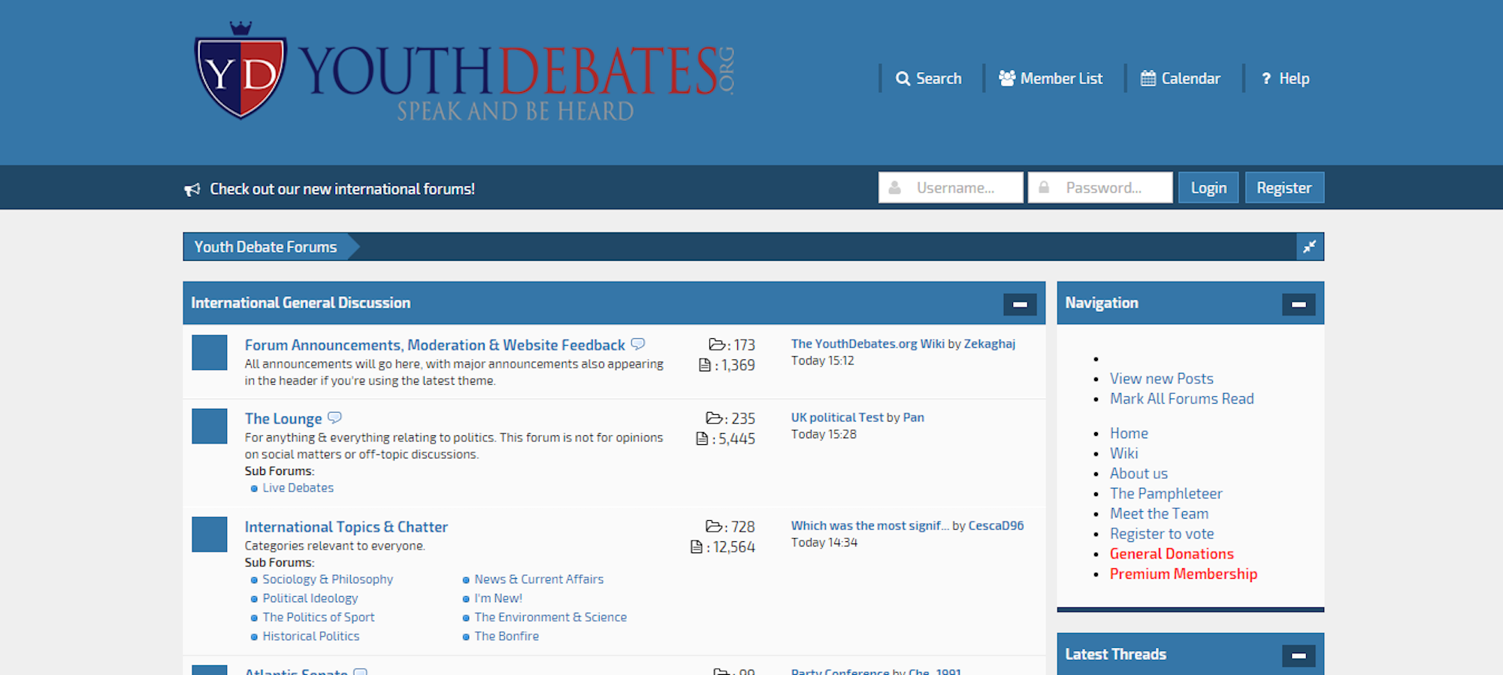Open The Lounge forum
Screen dimensions: 1503x675
283,419
